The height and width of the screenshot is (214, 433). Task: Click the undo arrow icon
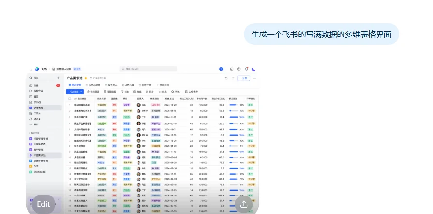point(226,78)
